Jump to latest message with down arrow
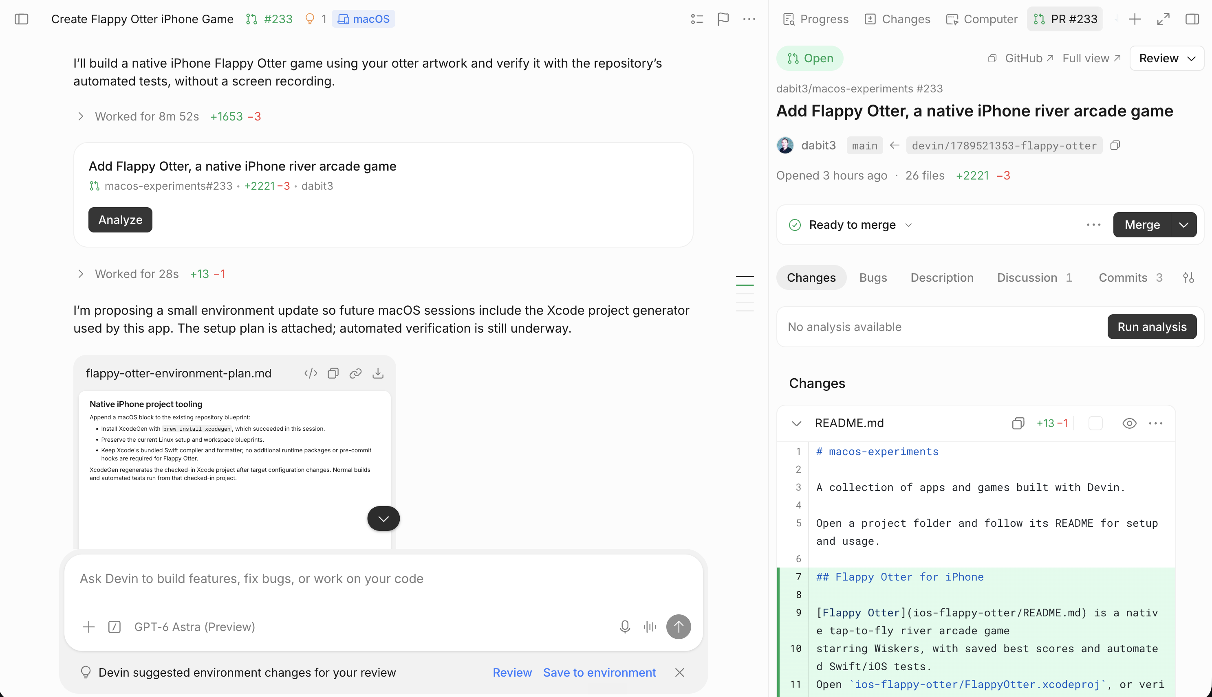 [383, 518]
